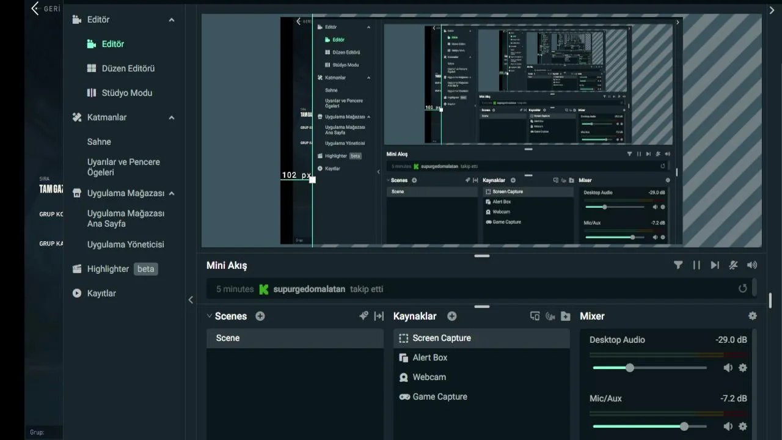The image size is (782, 440).
Task: Click the divider handle below Mini Akış
Action: pos(482,306)
